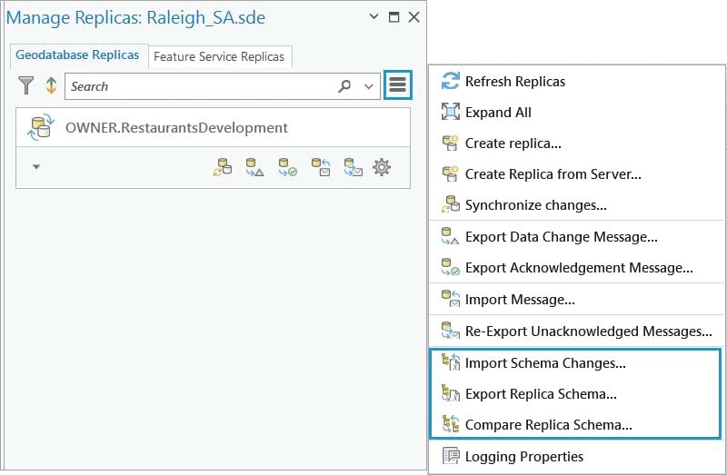Click the search magnifier icon
The width and height of the screenshot is (727, 475).
tap(344, 85)
